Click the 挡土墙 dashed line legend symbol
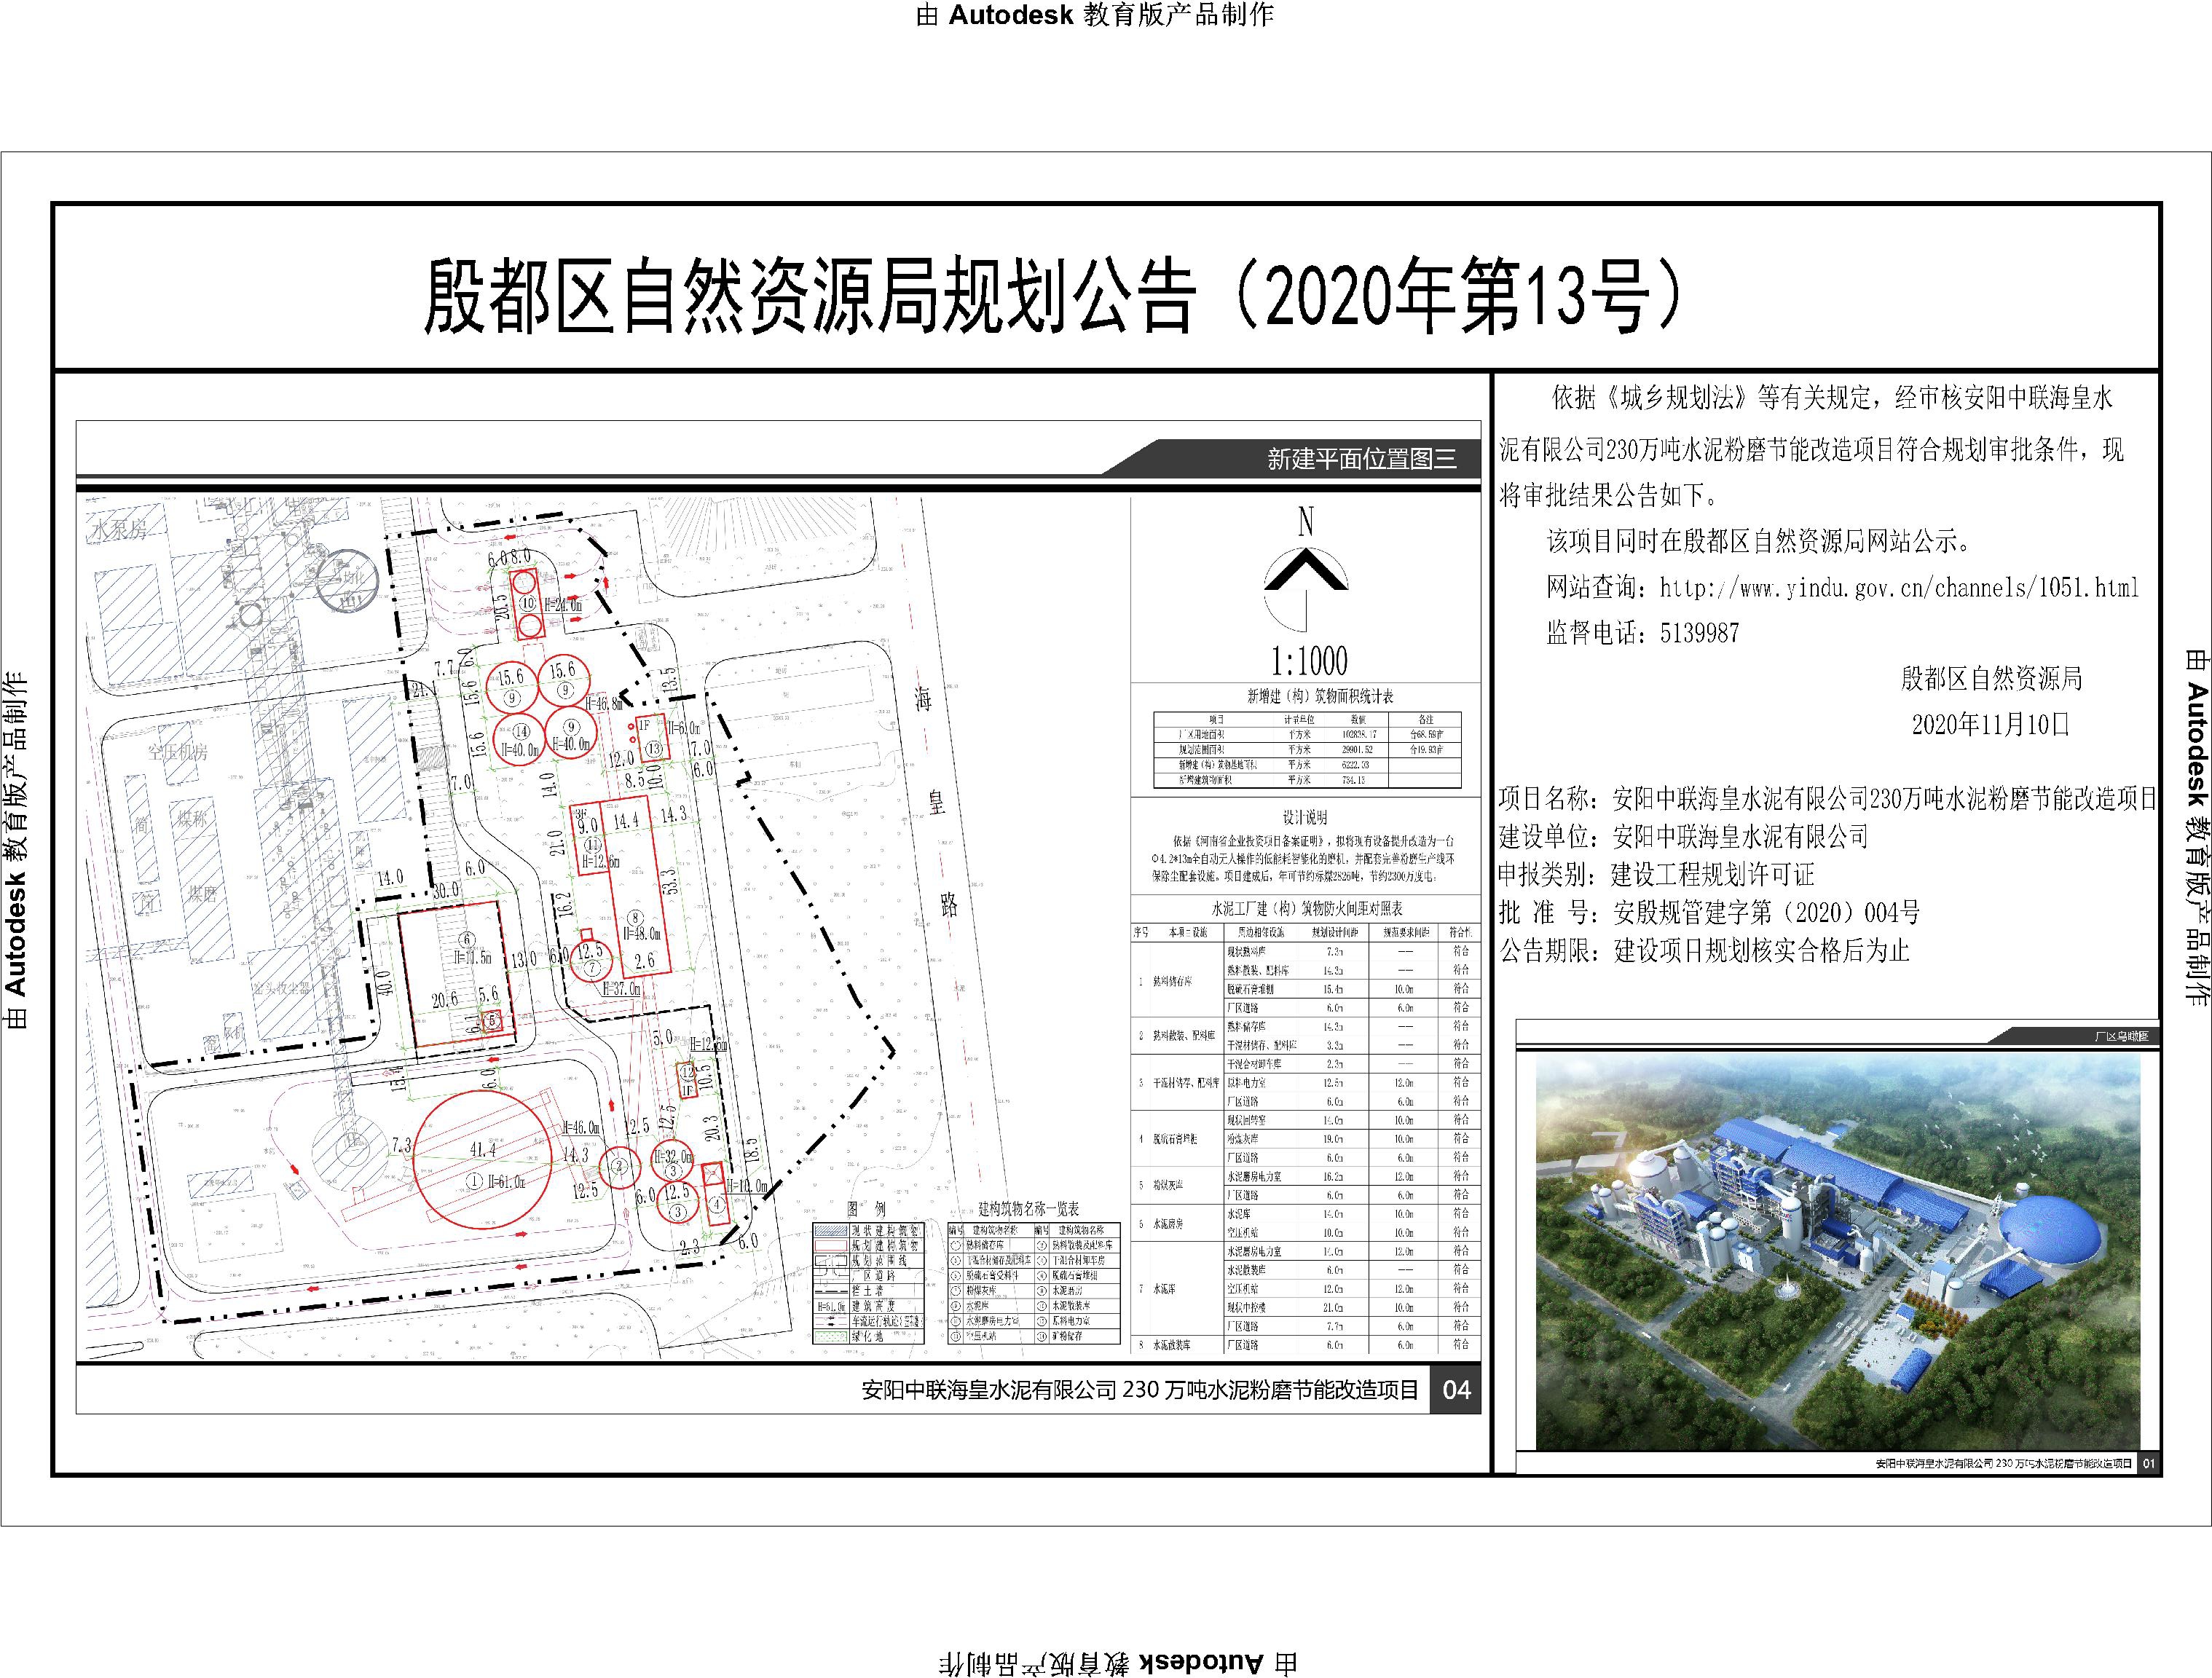Image resolution: width=2212 pixels, height=1678 pixels. coord(831,1292)
